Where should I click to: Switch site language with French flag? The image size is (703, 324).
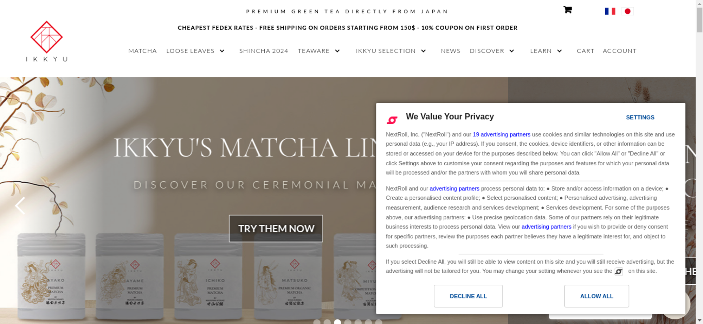610,11
